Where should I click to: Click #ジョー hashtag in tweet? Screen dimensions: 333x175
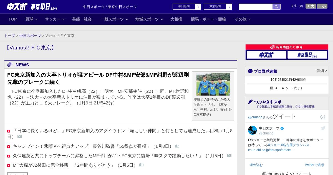(274, 145)
